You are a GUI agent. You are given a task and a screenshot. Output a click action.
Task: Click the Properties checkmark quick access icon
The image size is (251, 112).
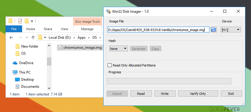pyautogui.click(x=20, y=21)
